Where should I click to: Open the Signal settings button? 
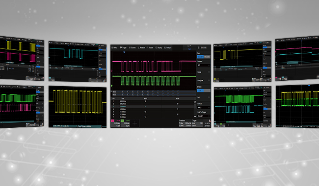pos(204,72)
